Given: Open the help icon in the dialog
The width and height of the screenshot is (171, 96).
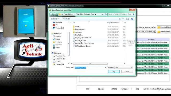Looking at the screenshot, I should [x=132, y=19].
